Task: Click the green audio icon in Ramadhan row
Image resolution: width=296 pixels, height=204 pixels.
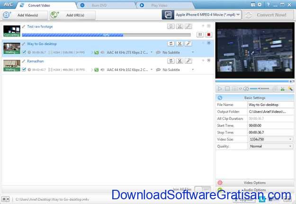Action: pyautogui.click(x=97, y=70)
